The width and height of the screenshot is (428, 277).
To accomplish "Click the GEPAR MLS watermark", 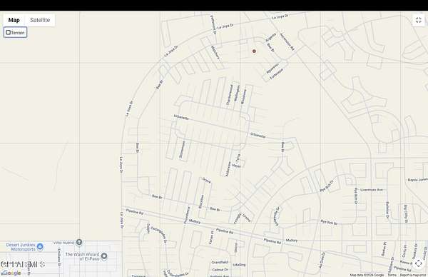I will pyautogui.click(x=23, y=264).
